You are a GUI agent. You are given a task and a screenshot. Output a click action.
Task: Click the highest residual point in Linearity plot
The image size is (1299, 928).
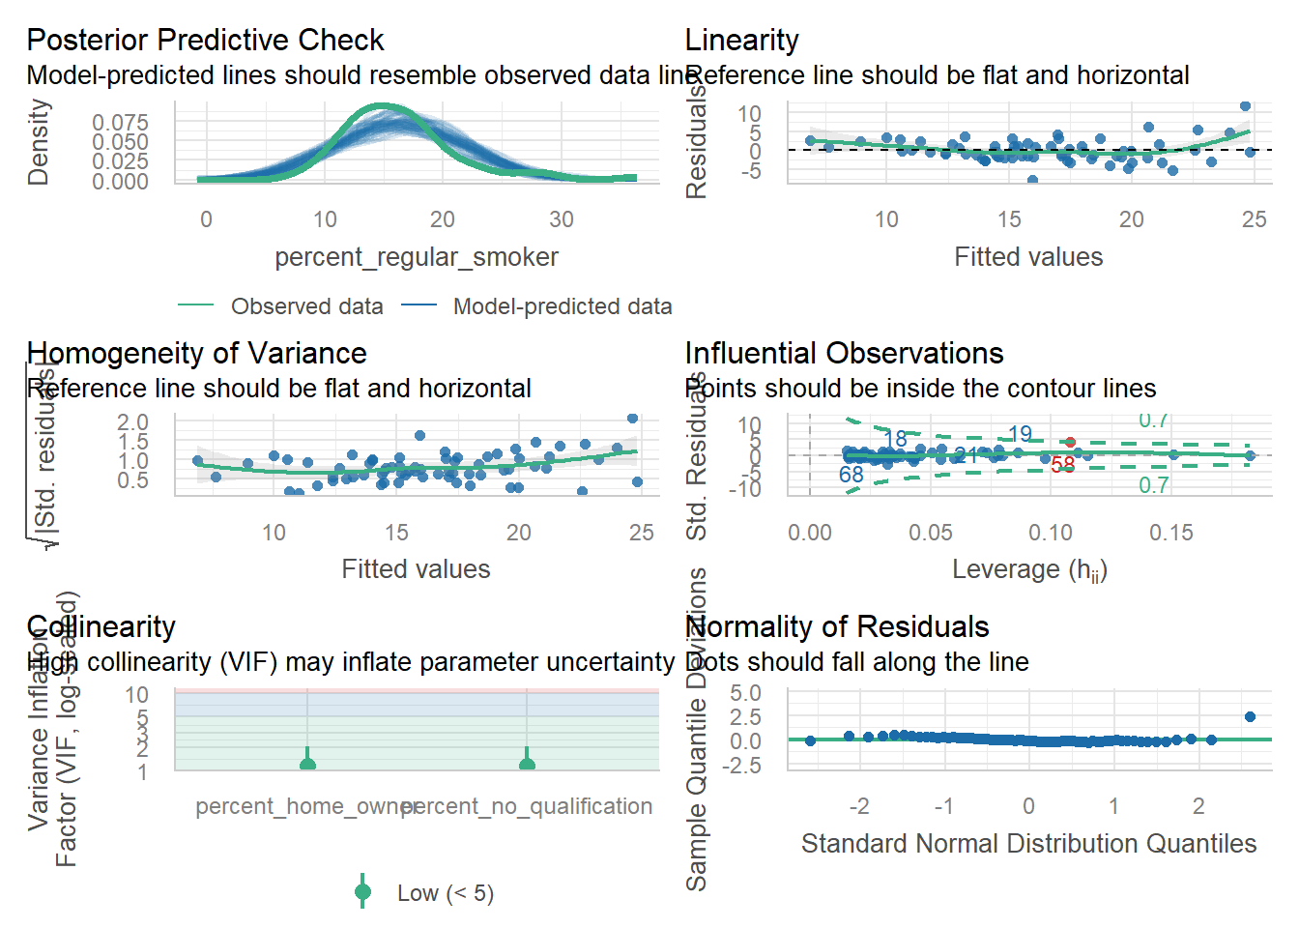[x=1245, y=106]
